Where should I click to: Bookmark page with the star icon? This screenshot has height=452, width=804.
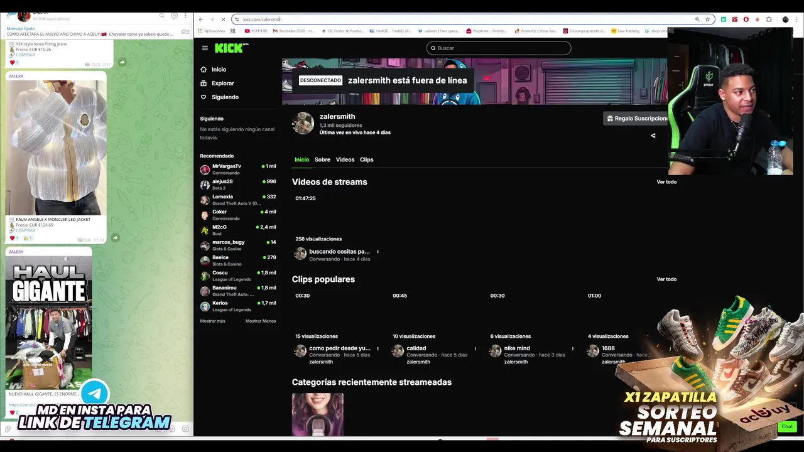707,19
